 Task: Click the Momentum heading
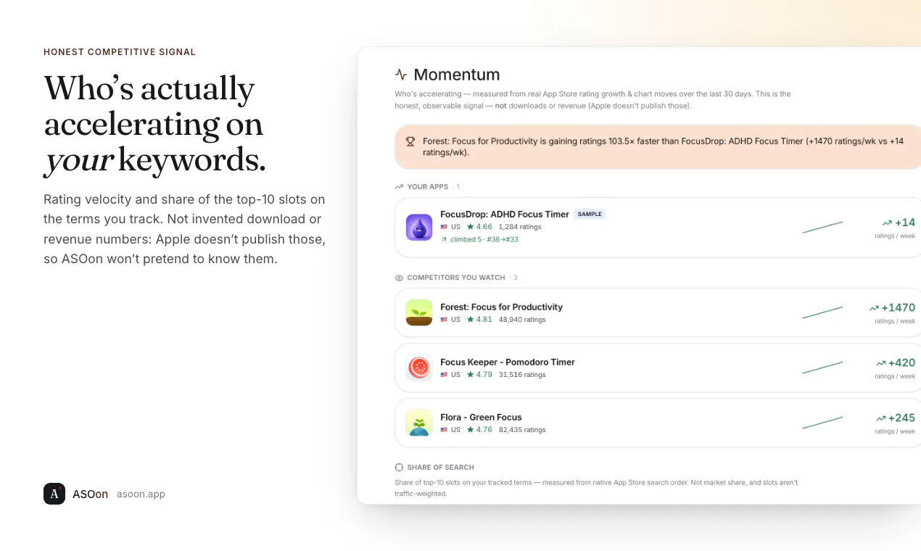point(457,75)
